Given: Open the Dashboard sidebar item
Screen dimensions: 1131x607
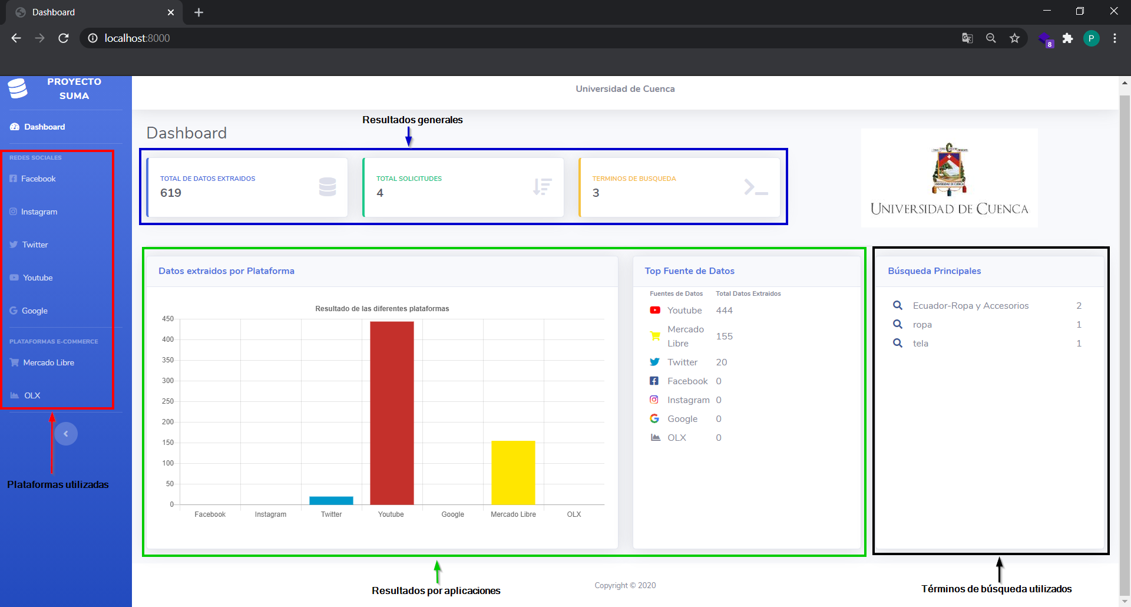Looking at the screenshot, I should pos(38,127).
